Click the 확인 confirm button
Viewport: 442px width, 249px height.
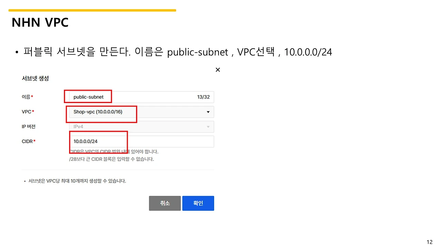(198, 203)
